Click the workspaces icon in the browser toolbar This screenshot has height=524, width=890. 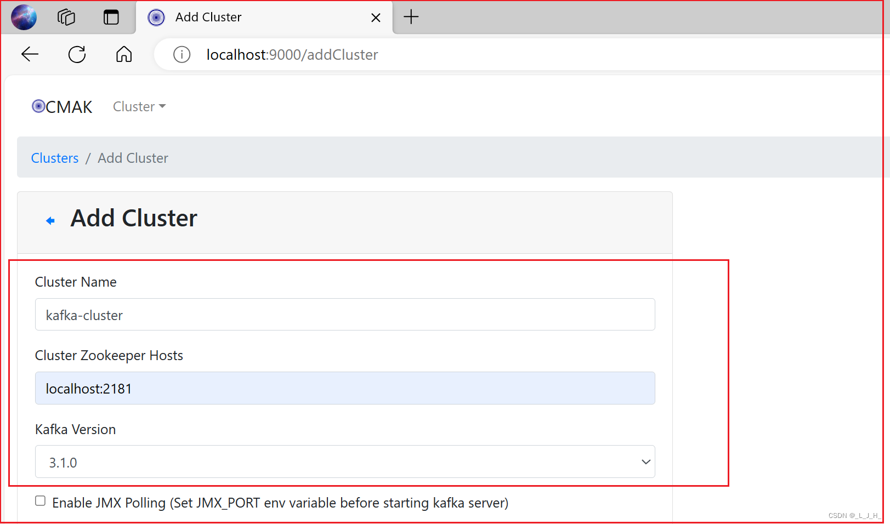pos(66,17)
